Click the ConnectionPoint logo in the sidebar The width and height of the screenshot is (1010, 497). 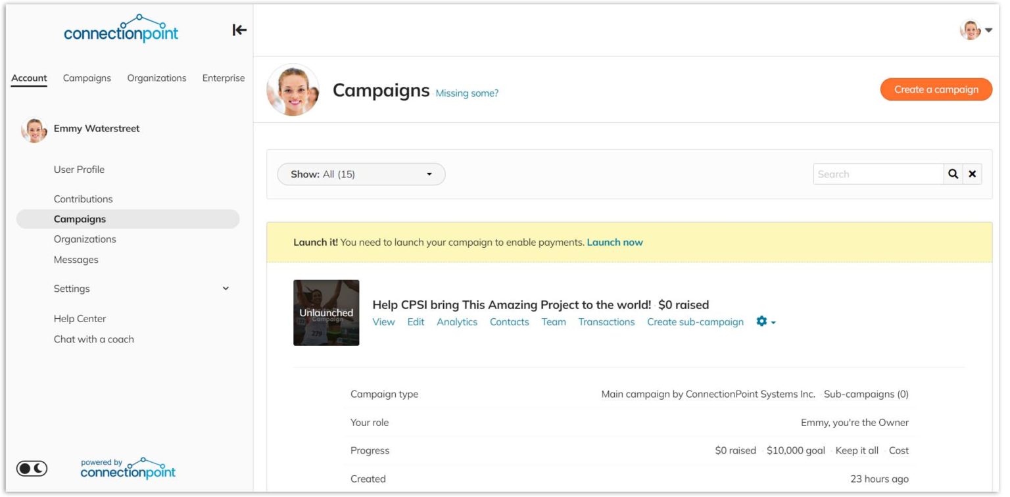coord(121,29)
